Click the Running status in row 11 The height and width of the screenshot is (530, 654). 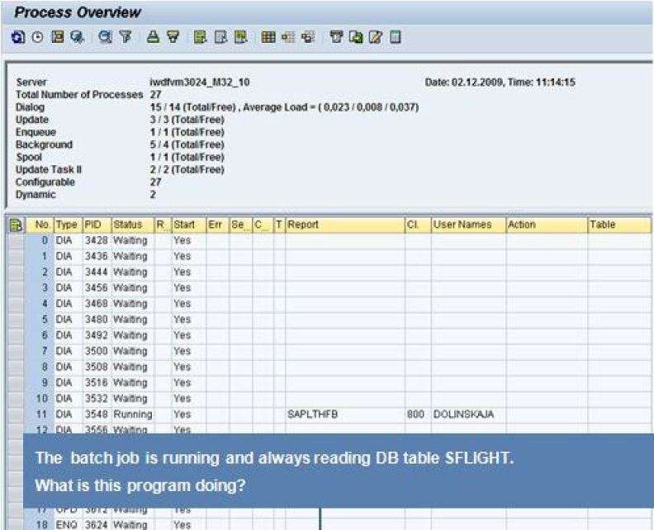tap(133, 414)
